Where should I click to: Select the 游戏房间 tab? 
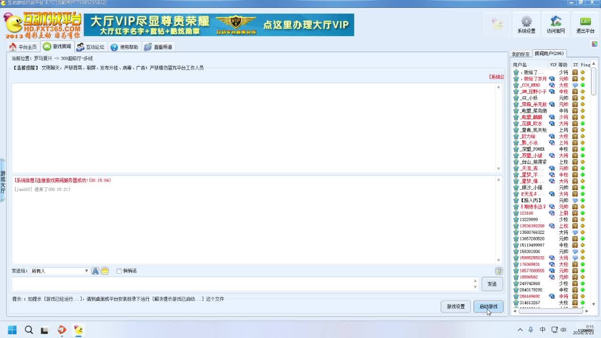[x=57, y=46]
